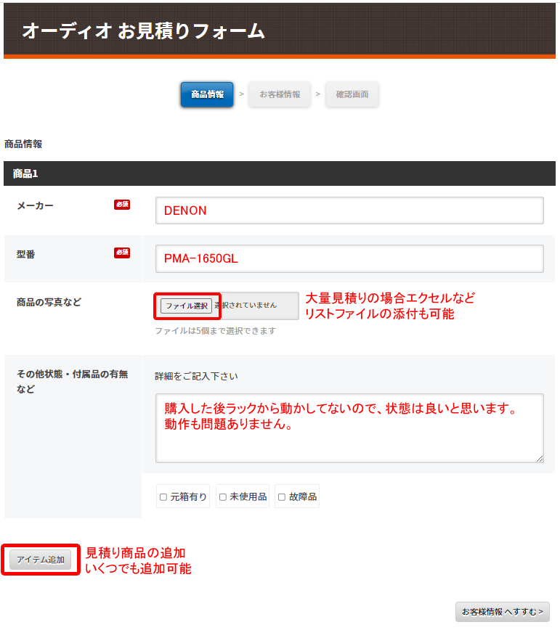Viewport: 560px width, 630px height.
Task: Check the 元箱有り checkbox
Action: tap(163, 497)
